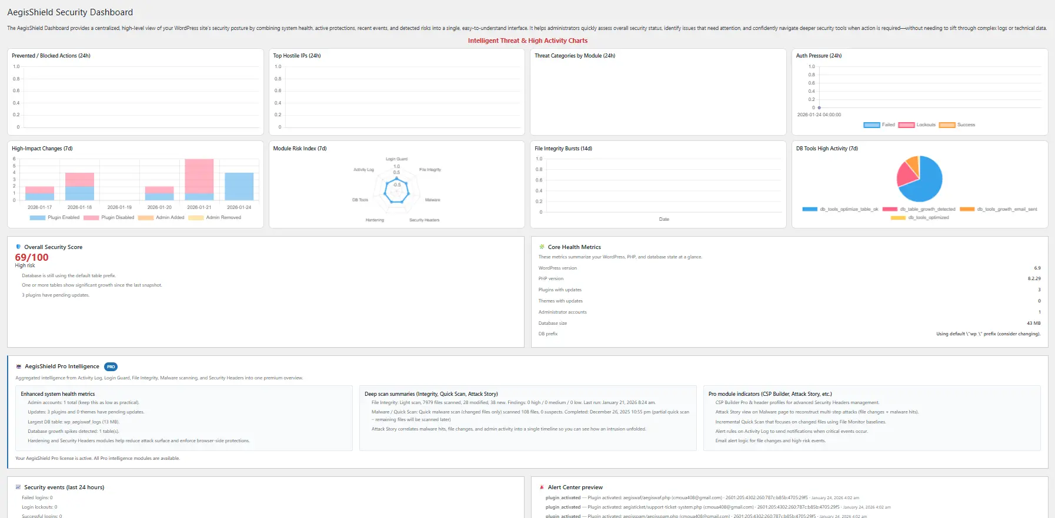Click the data point on Auth Pressure chart
The image size is (1055, 518).
point(819,108)
